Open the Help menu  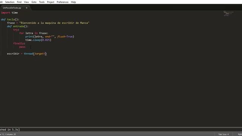73,2
